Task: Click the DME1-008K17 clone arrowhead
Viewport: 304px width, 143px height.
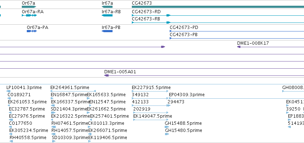Action: pos(239,47)
